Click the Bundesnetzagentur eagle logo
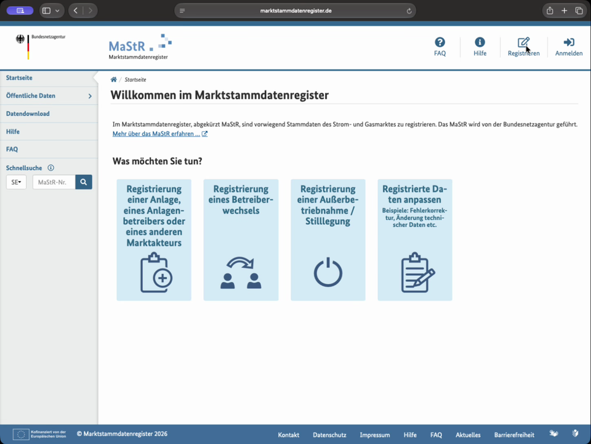Screen dimensions: 591x444 (x=41, y=47)
